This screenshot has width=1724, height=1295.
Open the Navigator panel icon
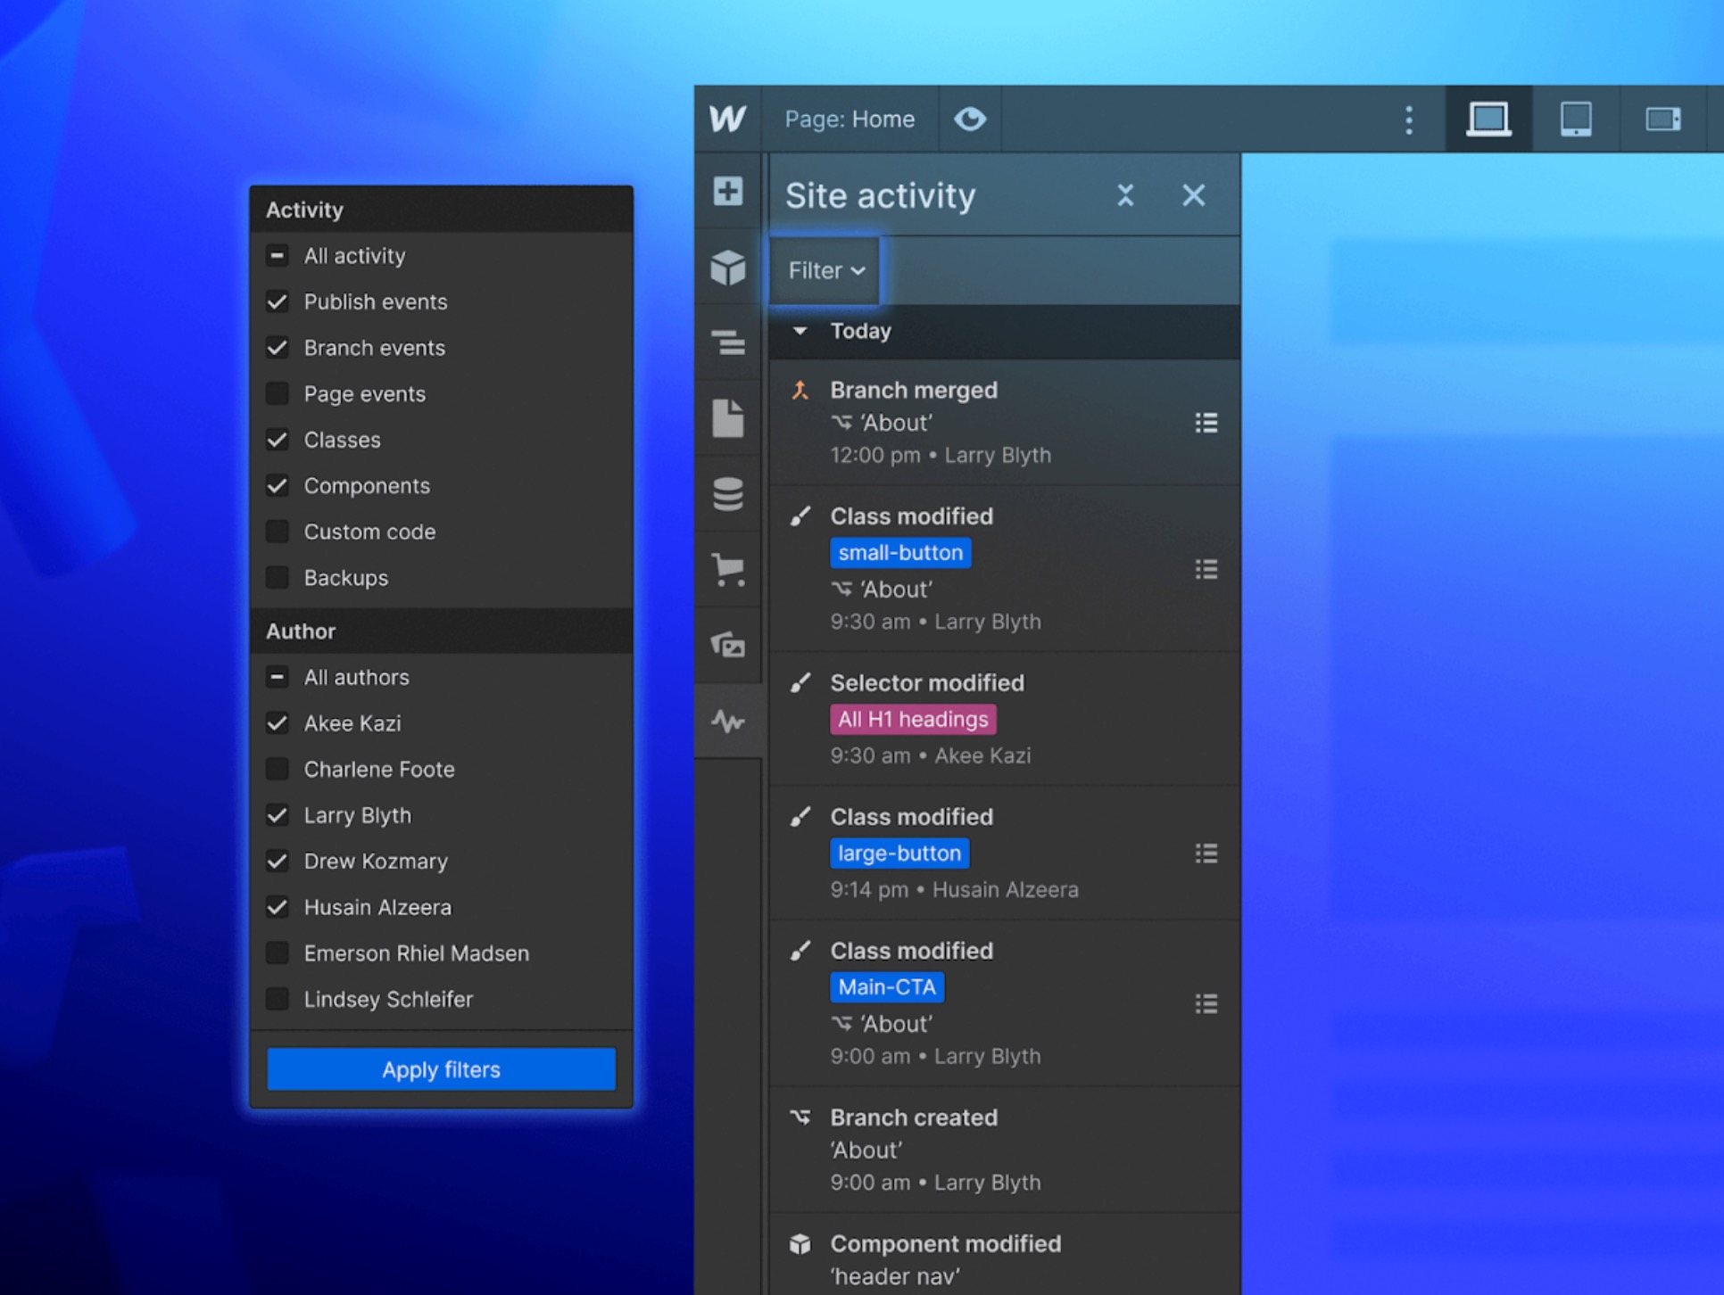(727, 342)
